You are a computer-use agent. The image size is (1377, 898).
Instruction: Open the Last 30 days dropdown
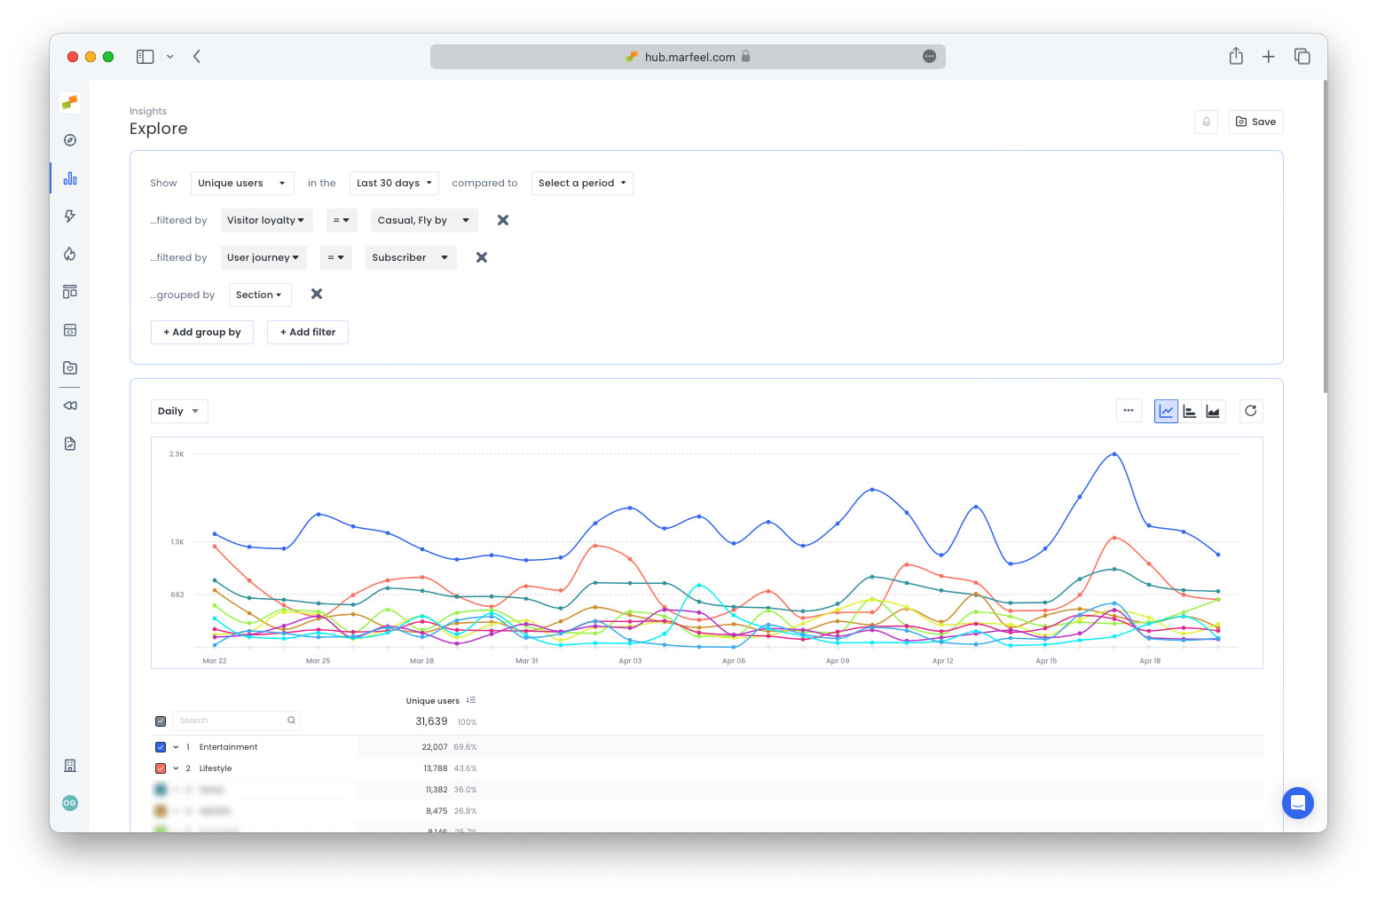(x=393, y=183)
